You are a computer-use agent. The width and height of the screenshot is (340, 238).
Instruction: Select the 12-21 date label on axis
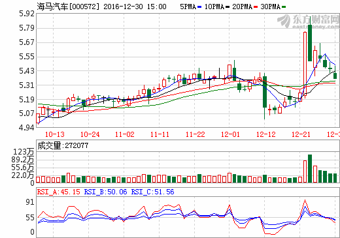pos(301,134)
